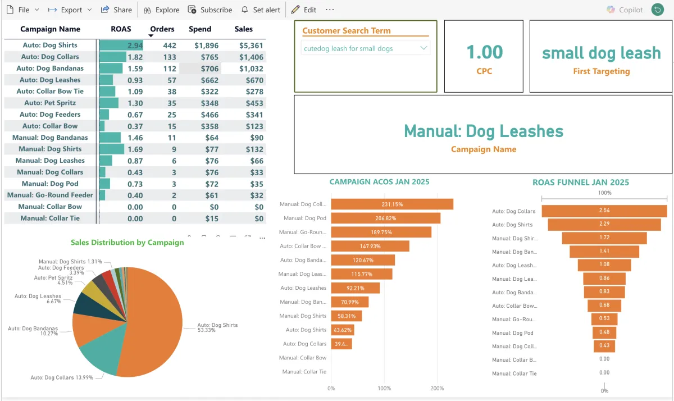Image resolution: width=674 pixels, height=401 pixels.
Task: Click the Subscribe icon in the toolbar
Action: coord(192,10)
